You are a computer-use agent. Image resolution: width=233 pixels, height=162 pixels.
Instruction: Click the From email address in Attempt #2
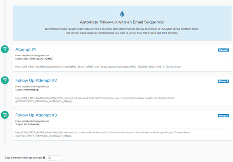click(x=35, y=86)
